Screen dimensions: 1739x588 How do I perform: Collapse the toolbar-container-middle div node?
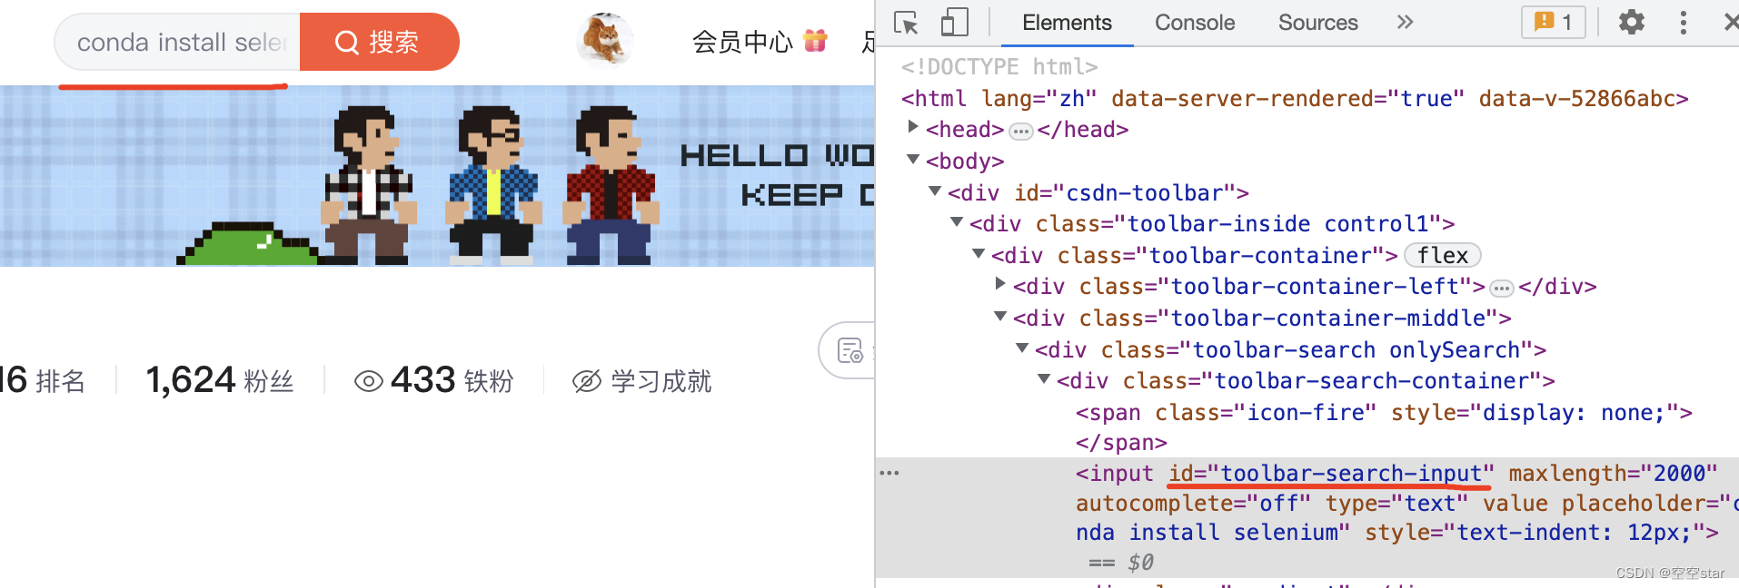tap(1000, 317)
